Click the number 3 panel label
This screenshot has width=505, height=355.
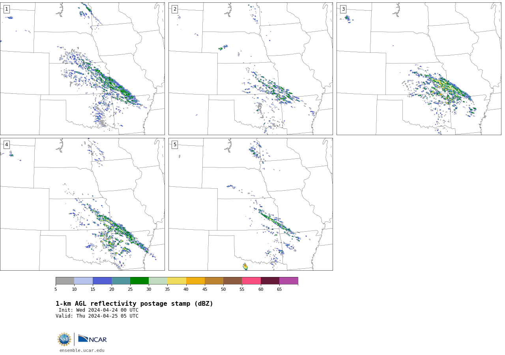click(x=343, y=9)
